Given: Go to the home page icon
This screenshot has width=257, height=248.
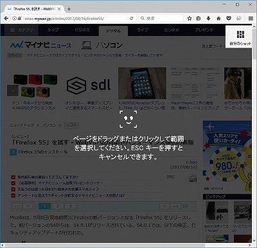Looking at the screenshot, I should point(218,19).
